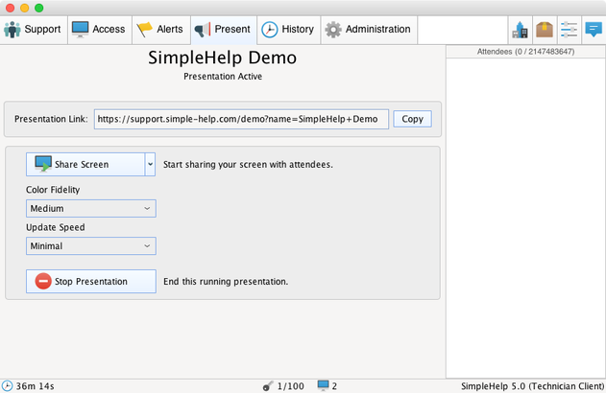The image size is (606, 393).
Task: Click the Presentation Active status text
Action: (x=223, y=77)
